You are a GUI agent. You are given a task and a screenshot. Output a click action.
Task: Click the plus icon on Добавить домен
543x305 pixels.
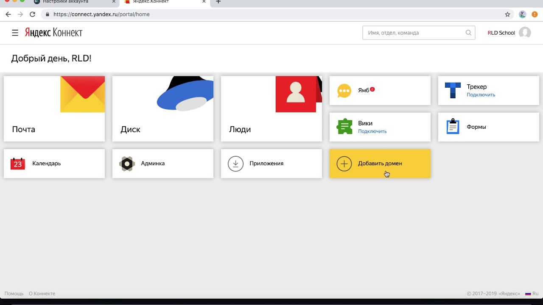[x=344, y=164]
